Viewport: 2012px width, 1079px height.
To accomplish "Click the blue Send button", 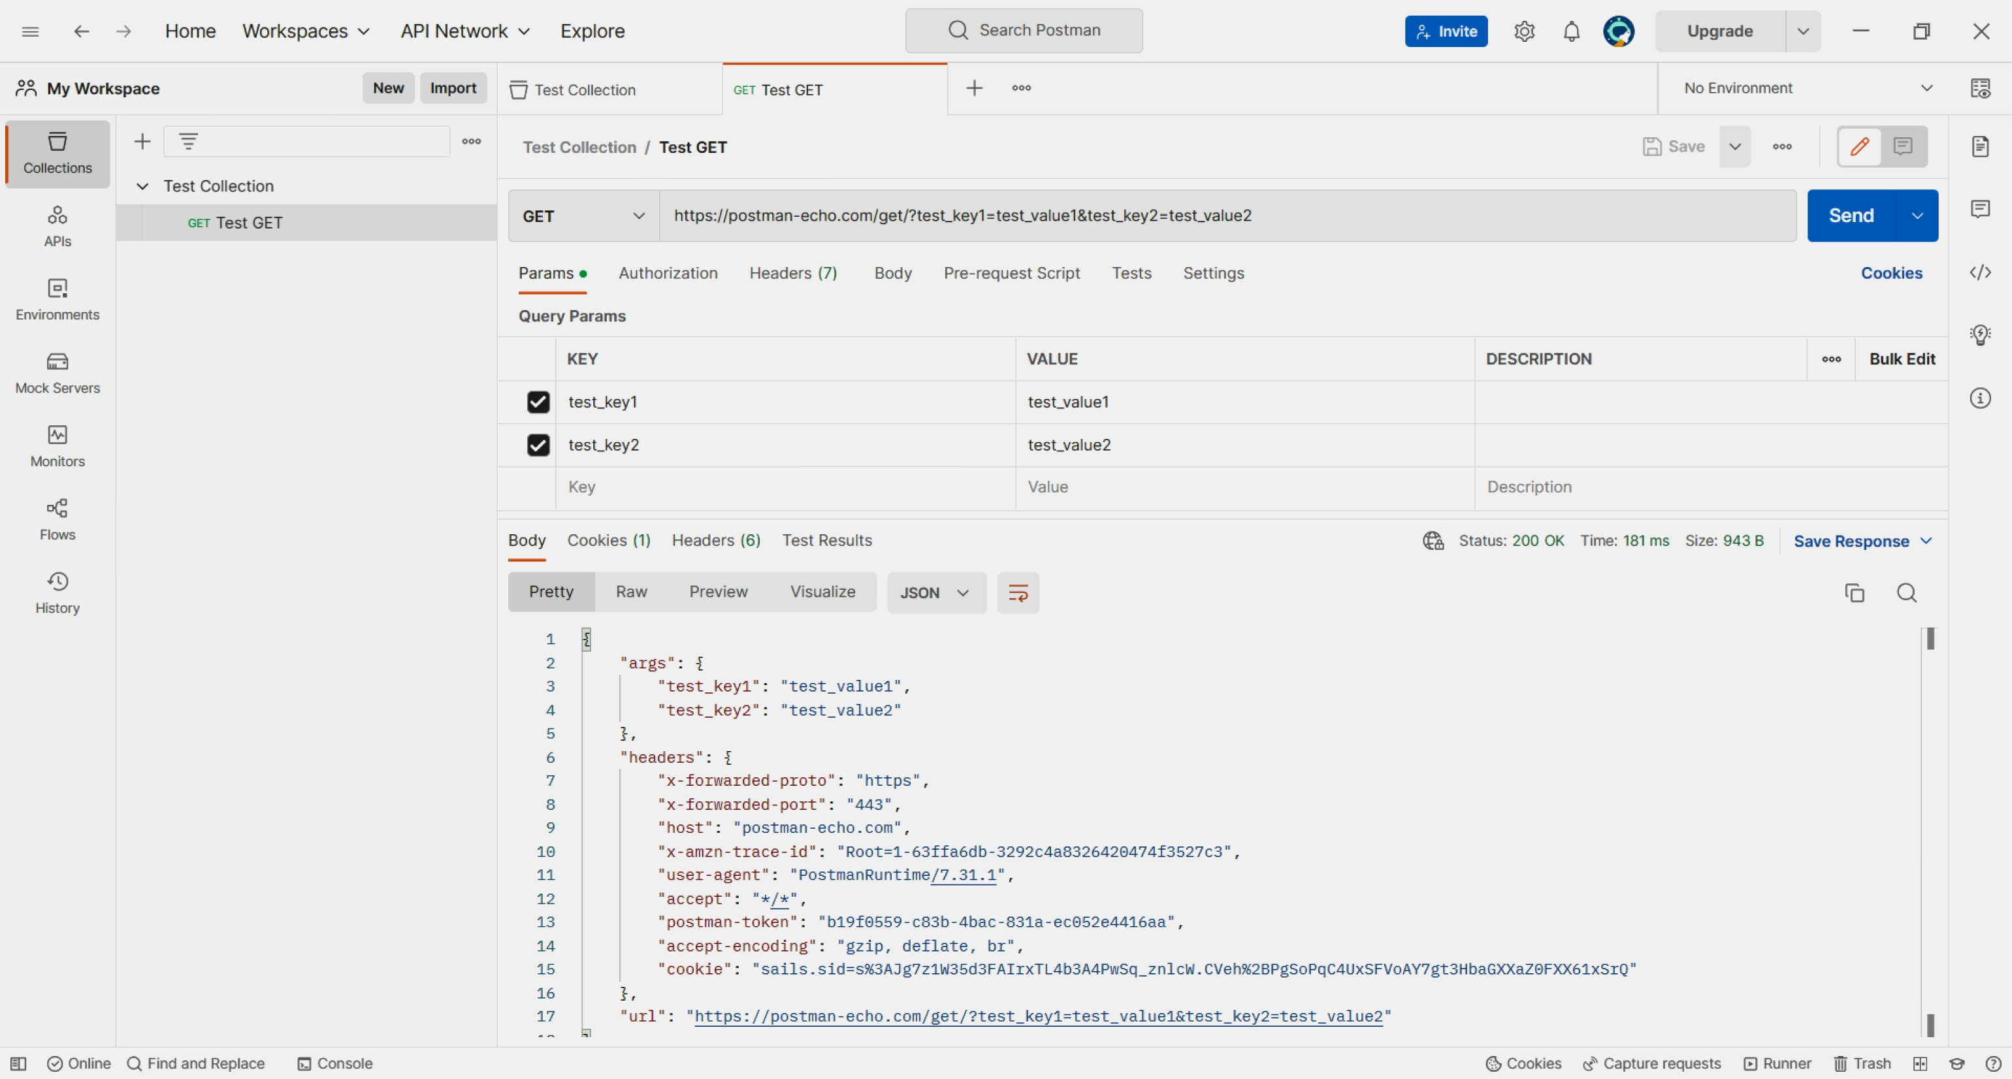I will (1850, 216).
